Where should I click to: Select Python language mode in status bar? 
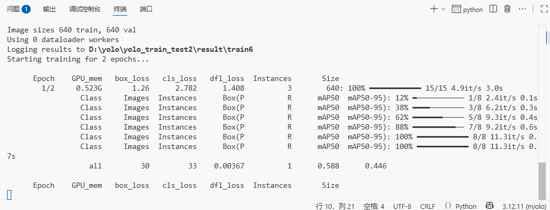click(x=466, y=206)
